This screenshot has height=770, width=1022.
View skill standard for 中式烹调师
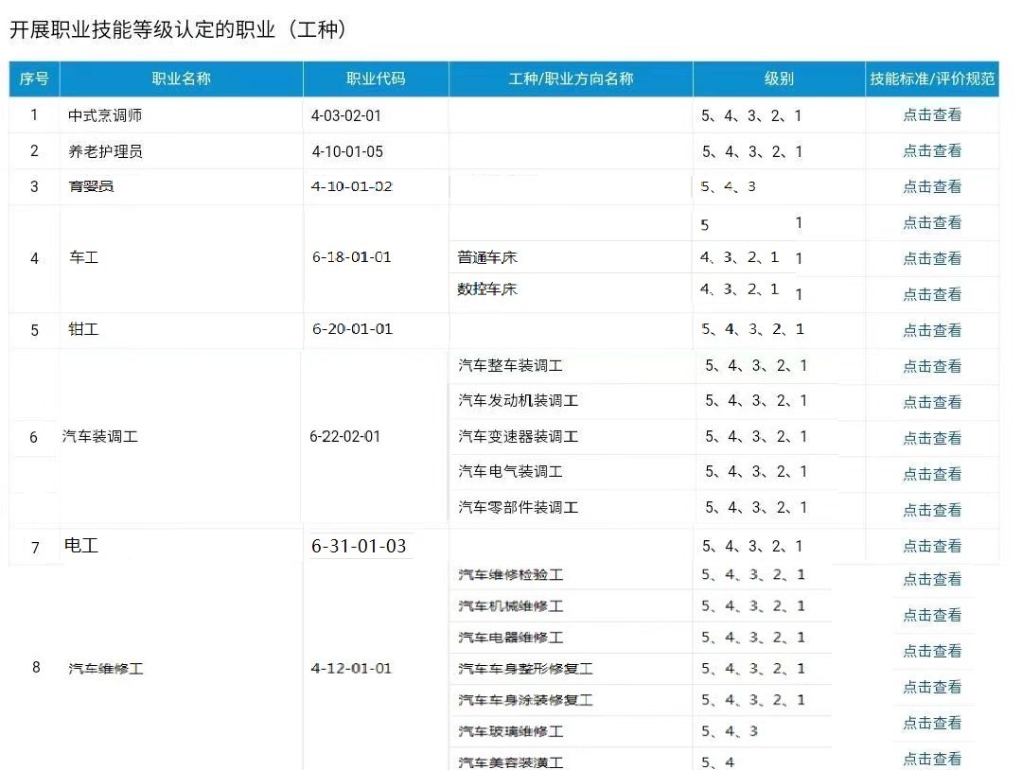(933, 114)
